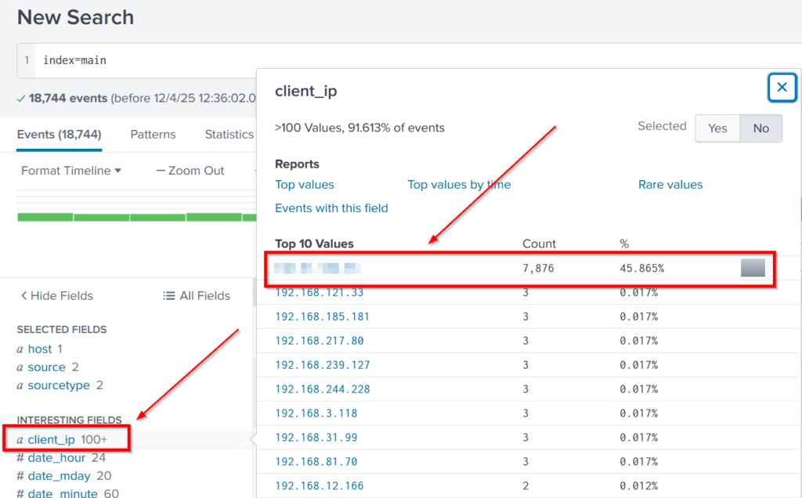Open the Format Timeline dropdown

70,171
